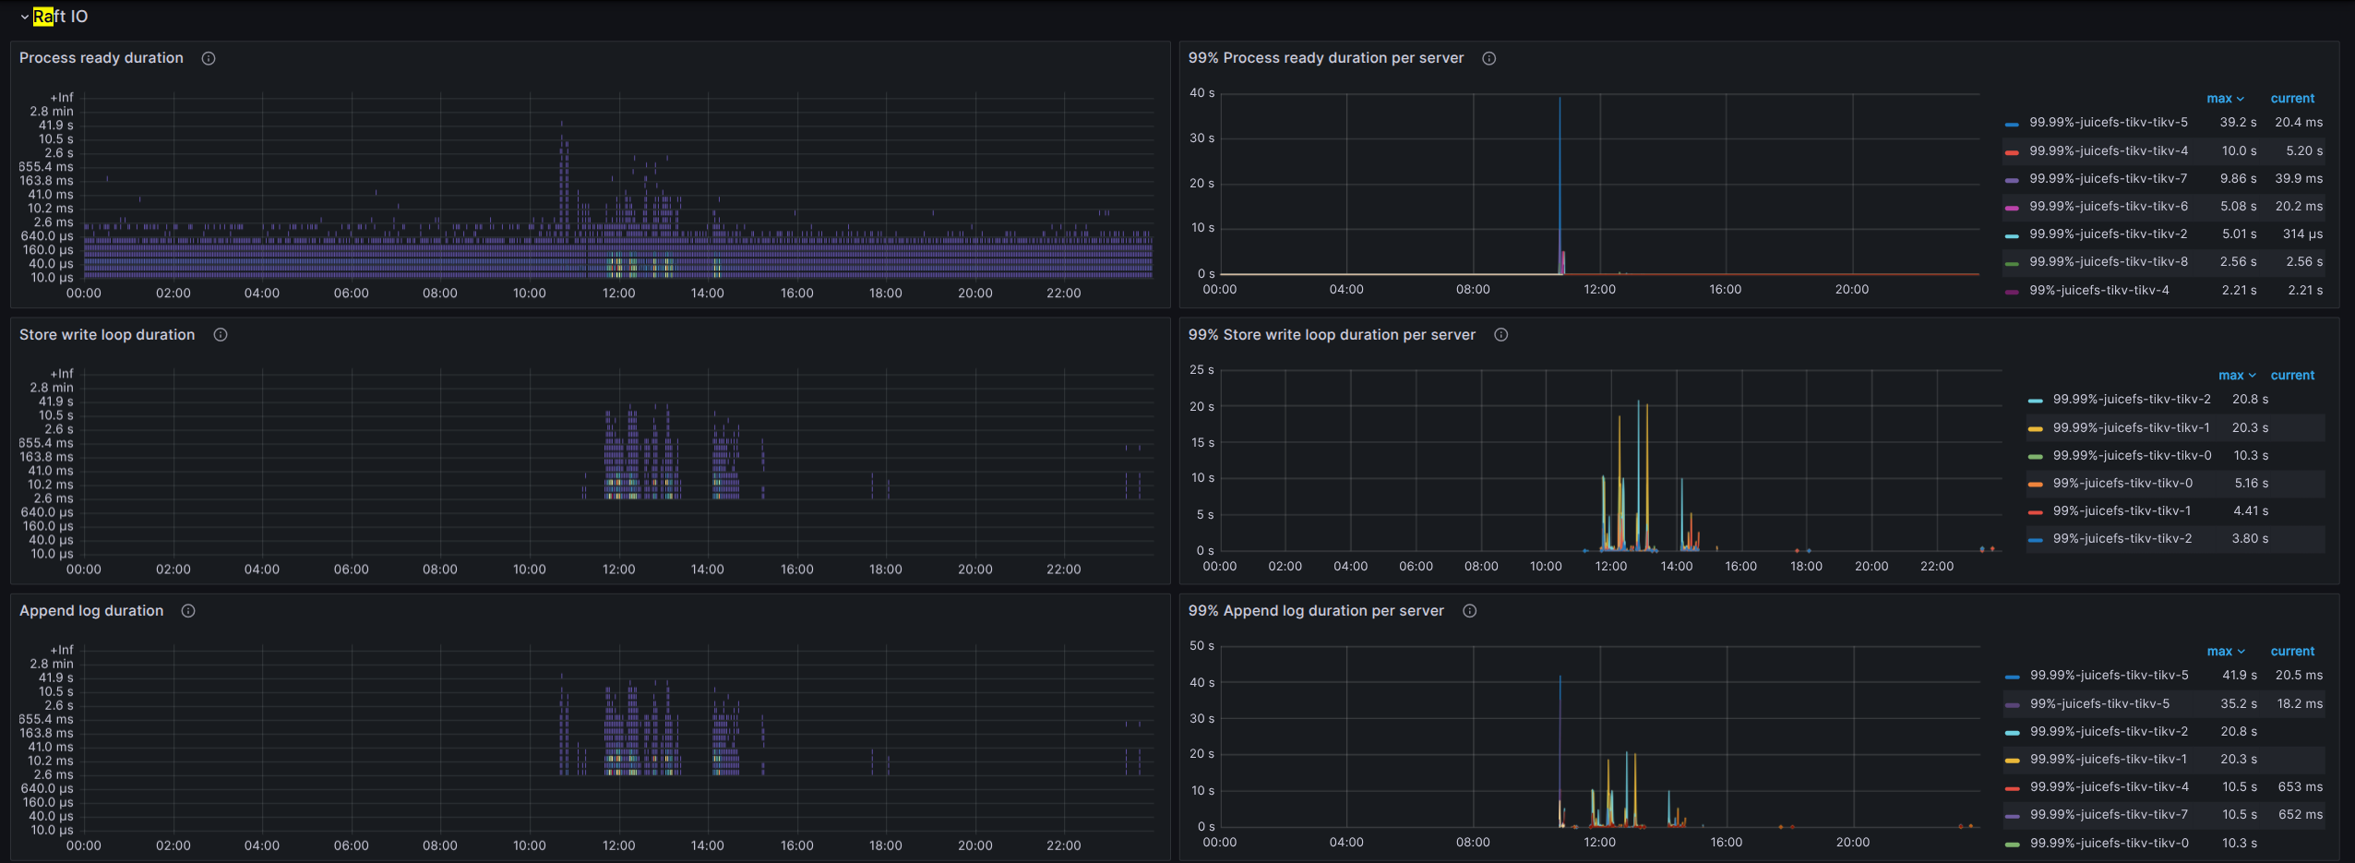Toggle 99.99%-juicefs-tikv-tikv-5 series in Process ready legend

[x=2108, y=123]
